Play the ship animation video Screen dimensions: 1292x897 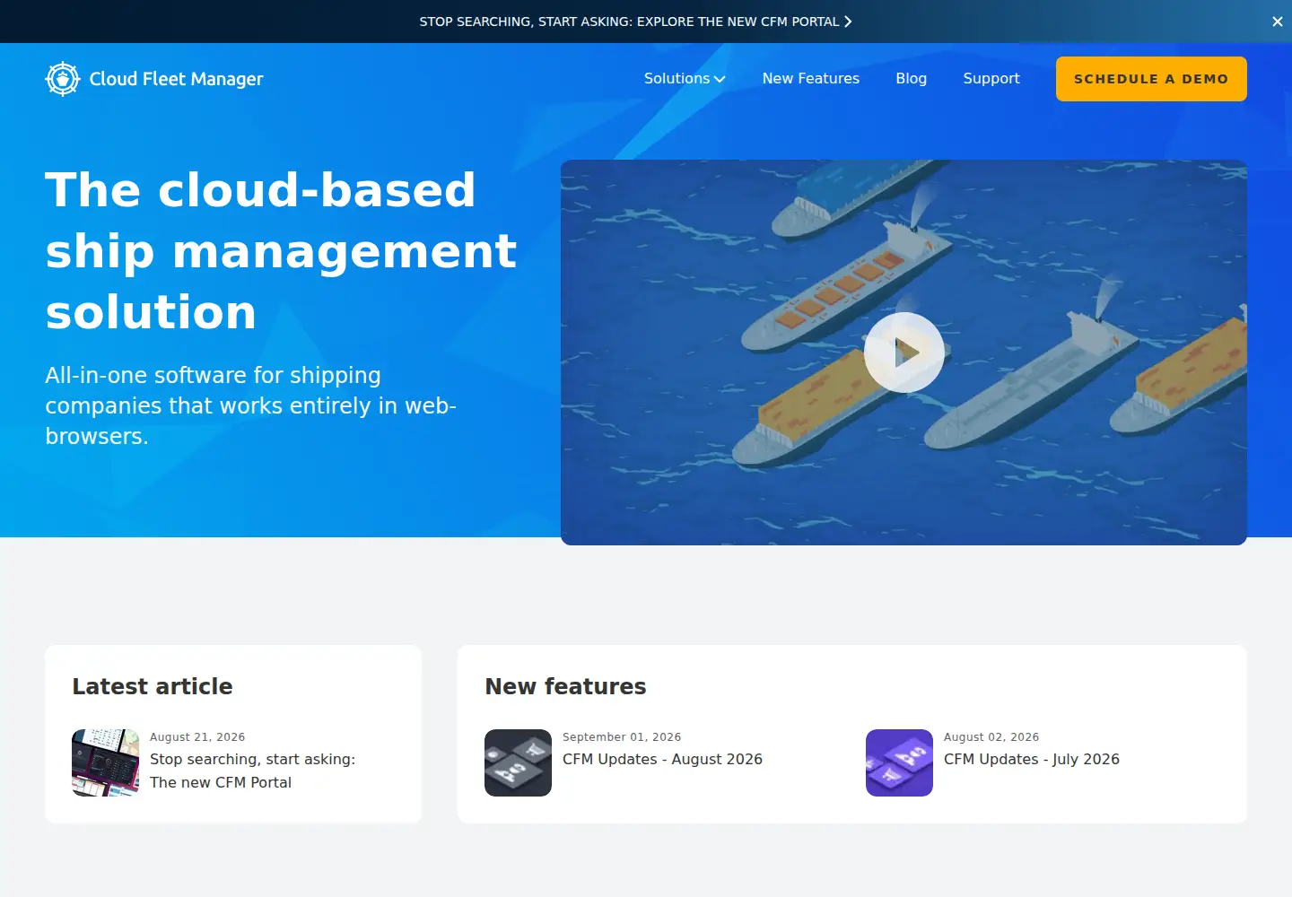click(904, 353)
